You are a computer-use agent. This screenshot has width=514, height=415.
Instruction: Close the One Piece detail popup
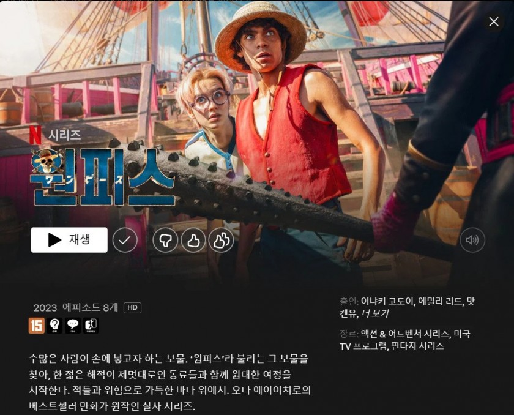pyautogui.click(x=494, y=21)
